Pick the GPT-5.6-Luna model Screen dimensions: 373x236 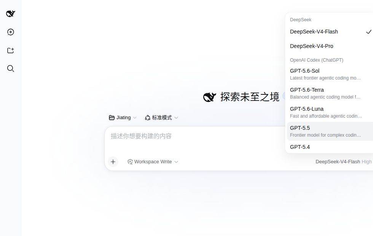(x=330, y=112)
